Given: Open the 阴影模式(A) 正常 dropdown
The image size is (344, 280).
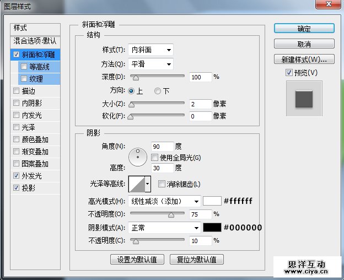Looking at the screenshot, I should [164, 228].
